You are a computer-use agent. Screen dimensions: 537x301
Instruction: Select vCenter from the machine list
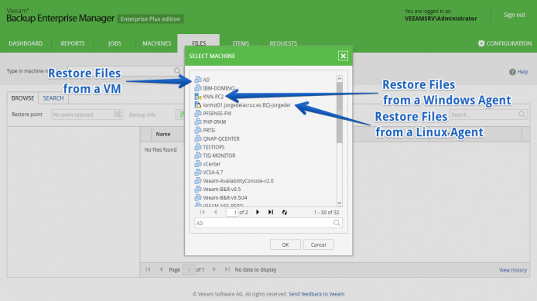(212, 164)
